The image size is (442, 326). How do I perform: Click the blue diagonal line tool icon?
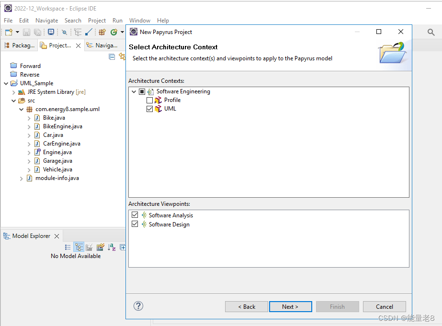pyautogui.click(x=89, y=32)
